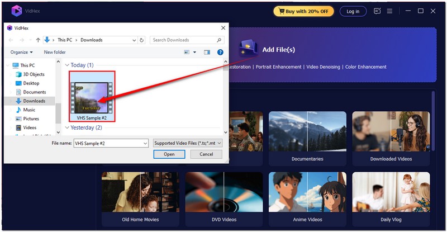Select Documents in the navigation tree
This screenshot has height=232, width=447.
(34, 92)
